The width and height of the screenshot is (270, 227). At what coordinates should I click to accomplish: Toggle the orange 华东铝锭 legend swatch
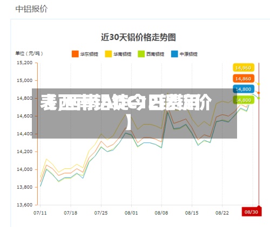click(75, 54)
